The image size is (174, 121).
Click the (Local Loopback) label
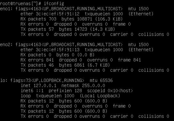[x=100, y=96]
